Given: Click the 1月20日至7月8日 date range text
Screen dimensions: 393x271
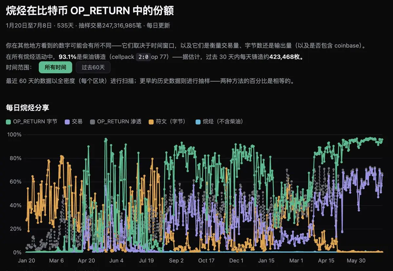Looking at the screenshot, I should [29, 25].
